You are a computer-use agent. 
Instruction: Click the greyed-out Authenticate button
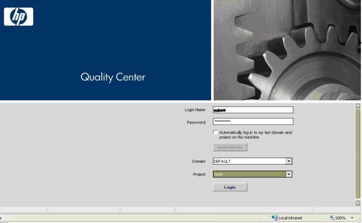click(230, 147)
